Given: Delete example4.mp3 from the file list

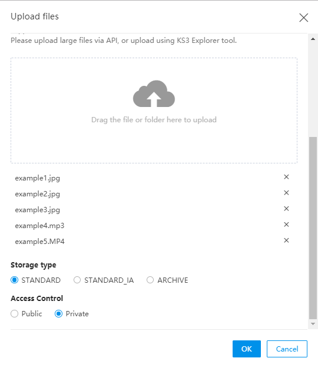Looking at the screenshot, I should point(286,225).
